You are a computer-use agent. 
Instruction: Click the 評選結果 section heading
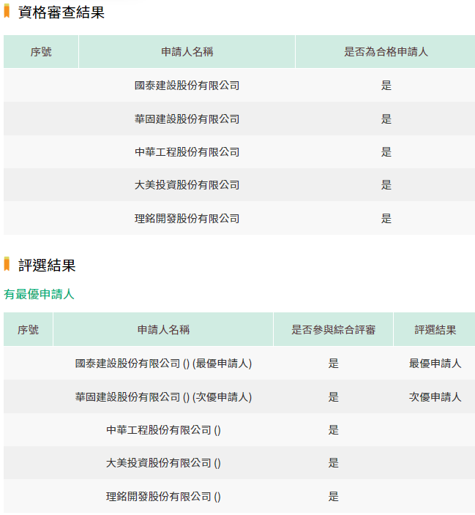coord(47,266)
